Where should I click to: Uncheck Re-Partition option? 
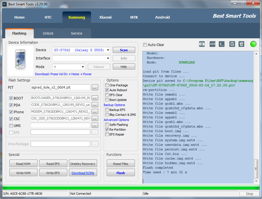click(107, 129)
